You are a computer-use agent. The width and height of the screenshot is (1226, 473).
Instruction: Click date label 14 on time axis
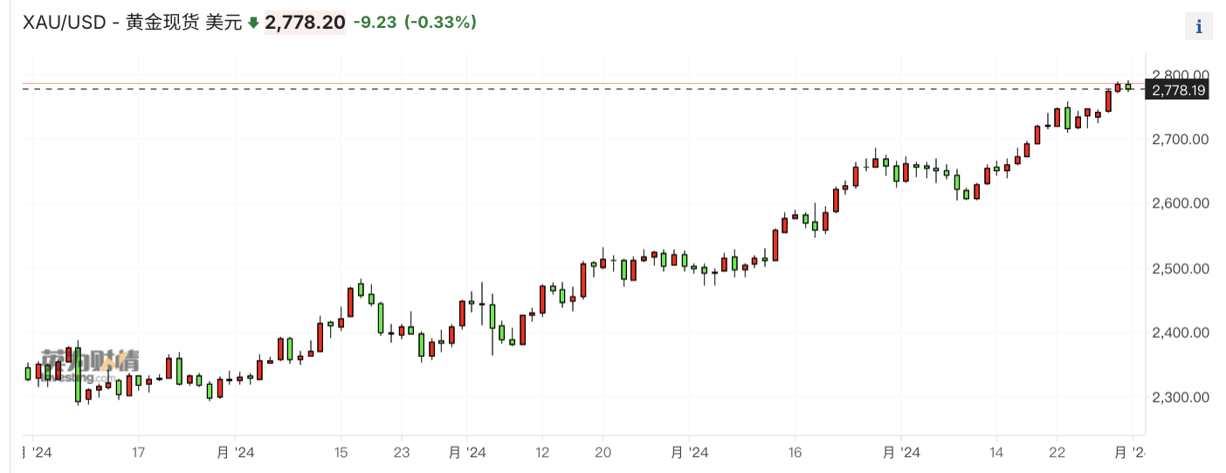995,453
